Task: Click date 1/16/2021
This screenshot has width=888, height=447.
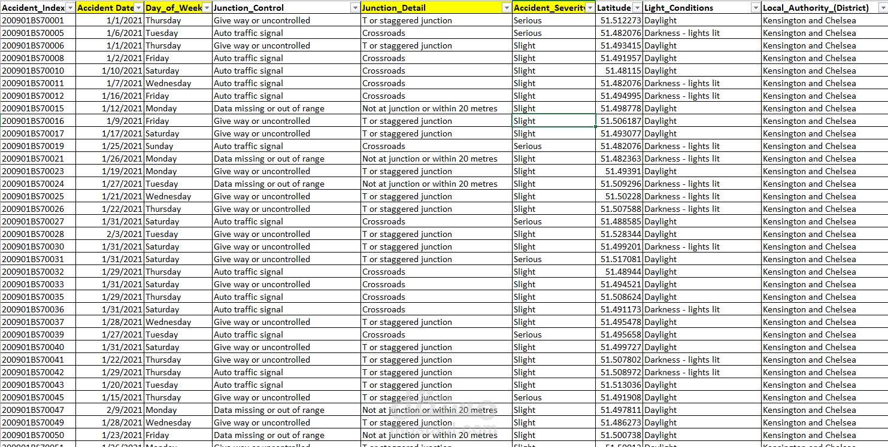Action: pos(110,96)
